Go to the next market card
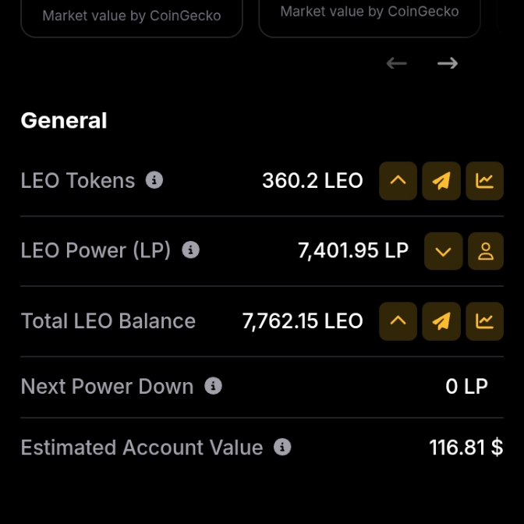Image resolution: width=524 pixels, height=524 pixels. [448, 63]
